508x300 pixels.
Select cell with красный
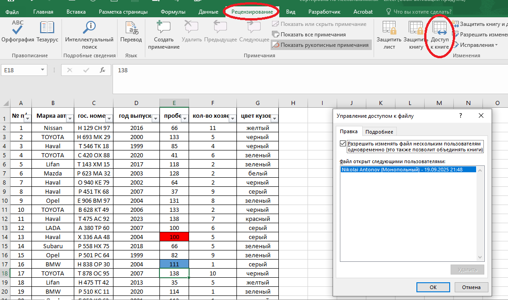click(x=257, y=219)
